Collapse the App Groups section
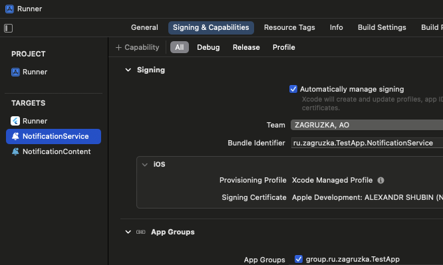This screenshot has height=265, width=443. pyautogui.click(x=128, y=232)
